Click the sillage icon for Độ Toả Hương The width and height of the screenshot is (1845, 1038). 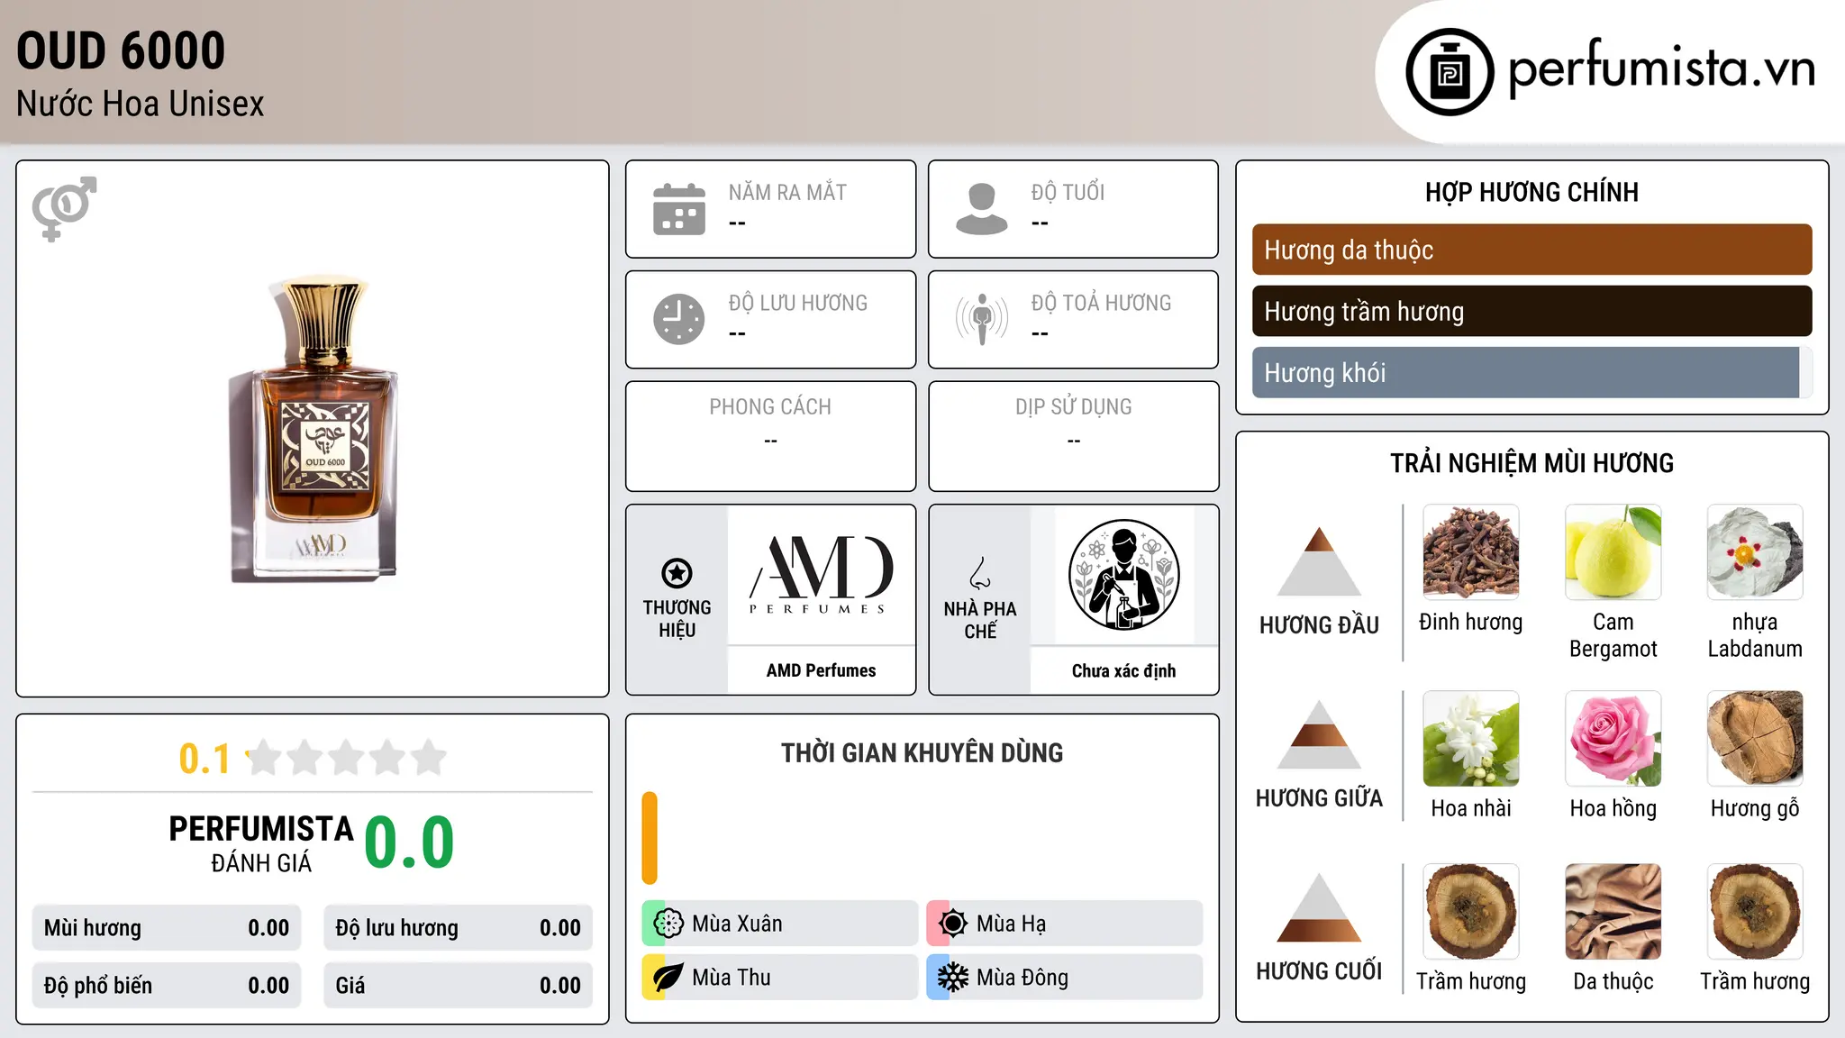pyautogui.click(x=982, y=319)
